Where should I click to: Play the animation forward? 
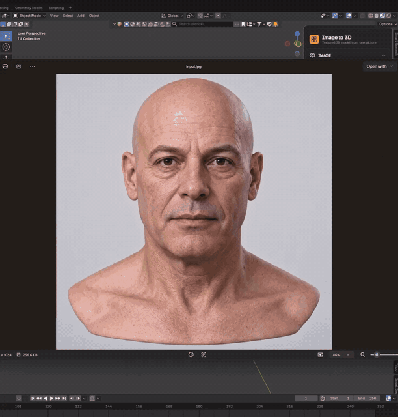[51, 398]
